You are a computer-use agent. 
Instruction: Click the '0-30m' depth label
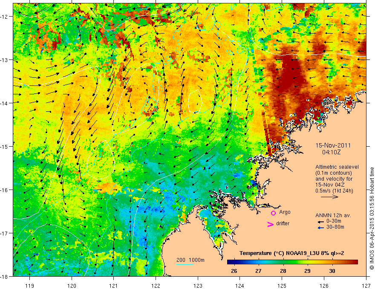coord(334,221)
